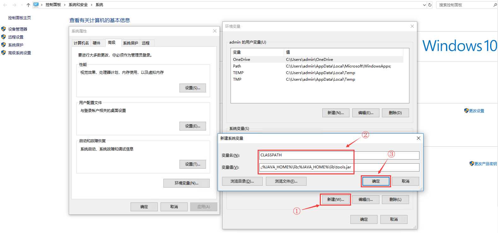Click the 值 column header
Viewport: 498px width, 233px height.
[344, 52]
